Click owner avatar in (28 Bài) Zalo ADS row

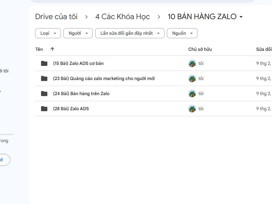pyautogui.click(x=192, y=109)
